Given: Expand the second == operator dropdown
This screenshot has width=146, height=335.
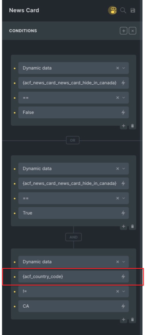Looking at the screenshot, I should 123,198.
